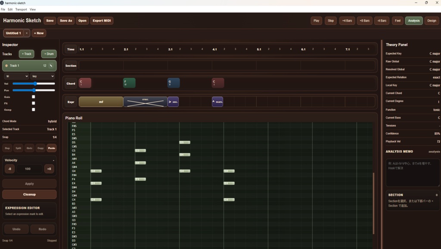
Task: Create a new document with + New
Action: click(39, 33)
